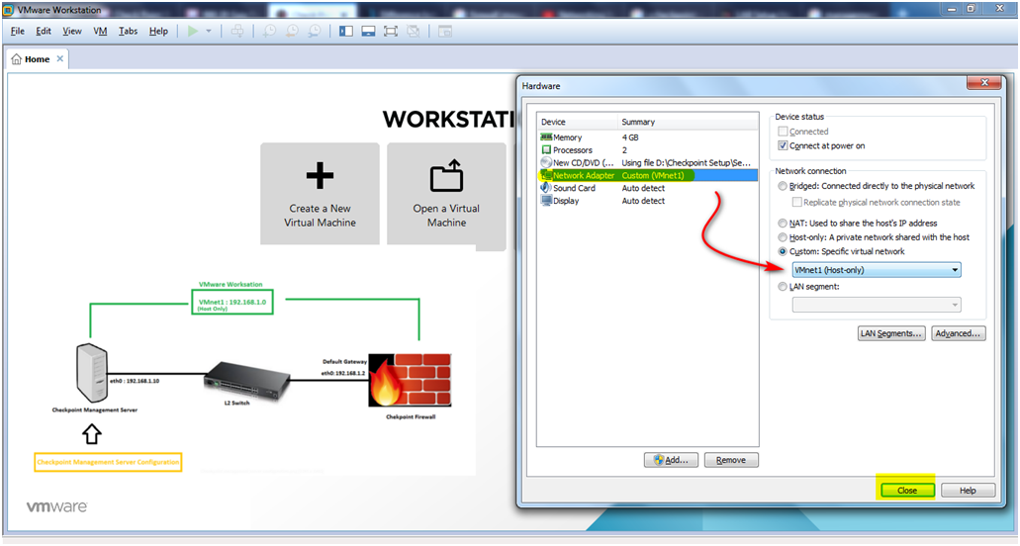
Task: Click Close in the Hardware dialog
Action: pos(907,490)
